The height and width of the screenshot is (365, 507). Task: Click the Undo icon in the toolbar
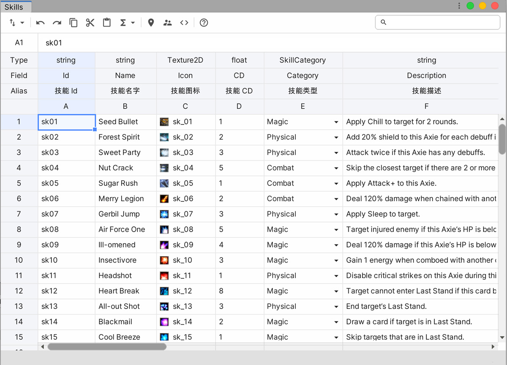click(40, 22)
